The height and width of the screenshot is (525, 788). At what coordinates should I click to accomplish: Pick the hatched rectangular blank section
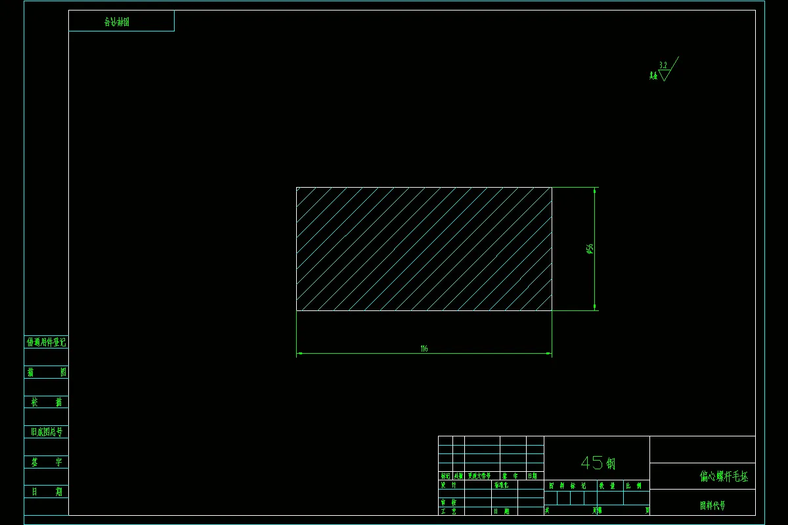[424, 249]
